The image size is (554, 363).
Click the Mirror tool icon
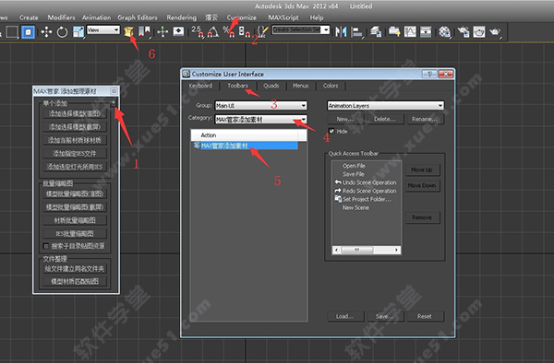341,31
